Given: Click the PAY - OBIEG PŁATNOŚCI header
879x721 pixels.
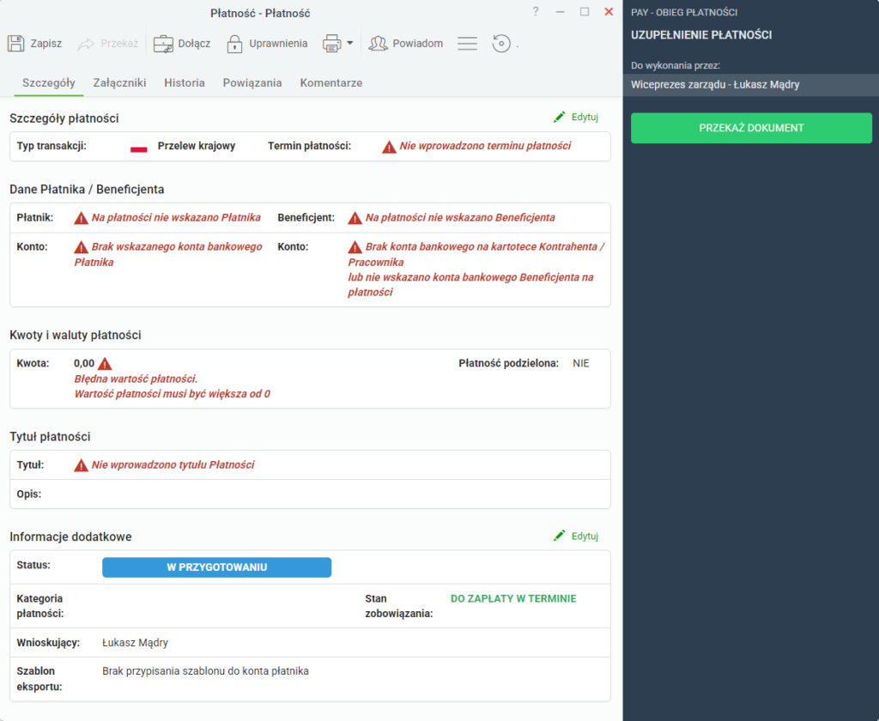Looking at the screenshot, I should (684, 12).
